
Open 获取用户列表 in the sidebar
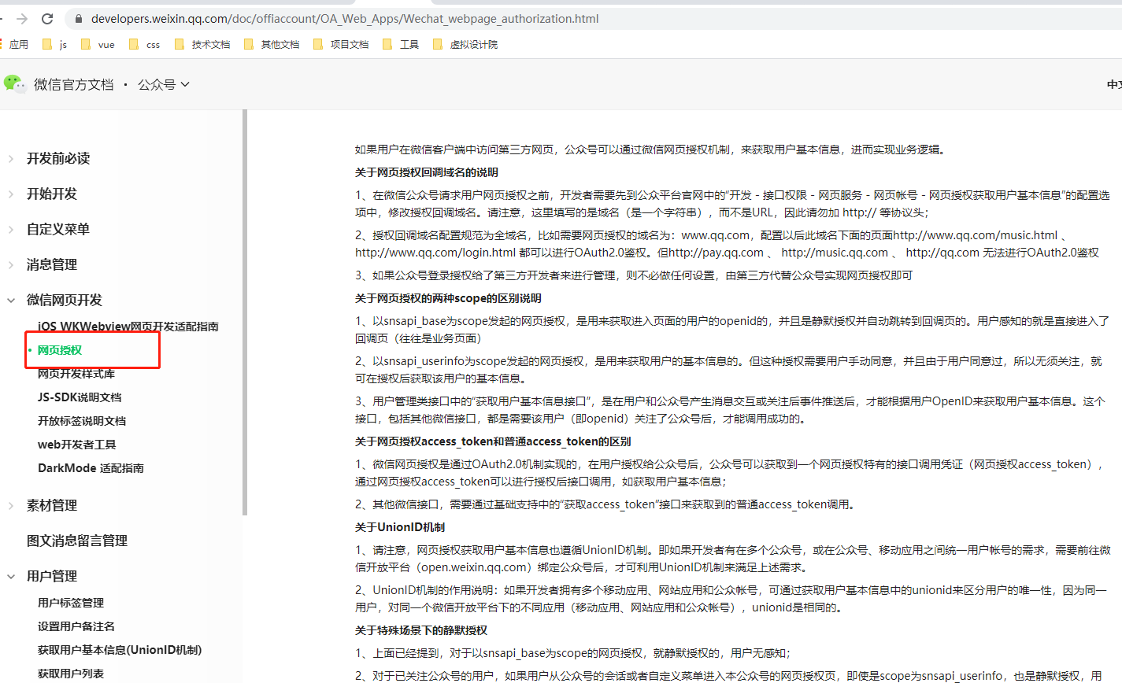coord(71,674)
